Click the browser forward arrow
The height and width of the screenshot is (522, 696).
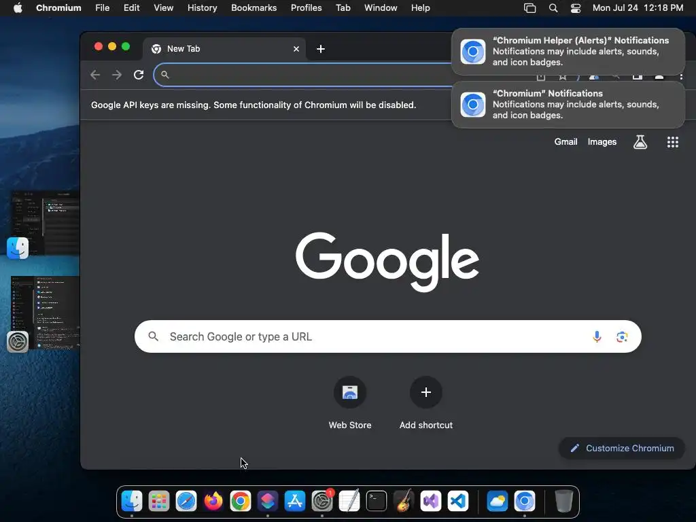click(117, 75)
